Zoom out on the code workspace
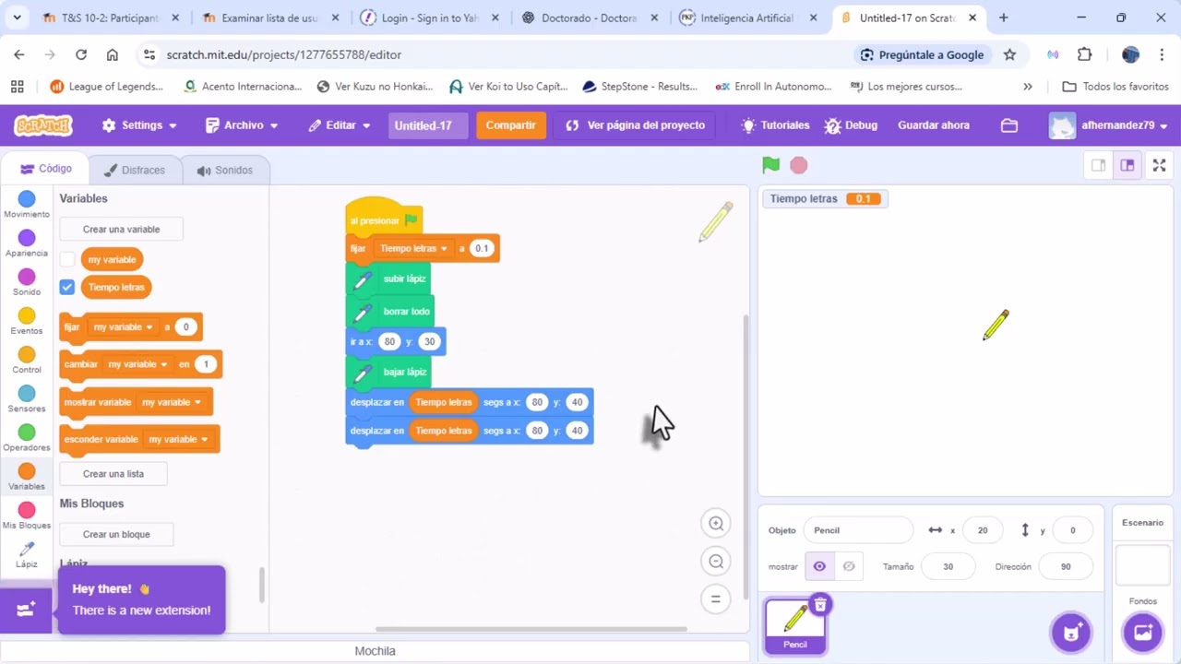Image resolution: width=1181 pixels, height=664 pixels. coord(716,562)
